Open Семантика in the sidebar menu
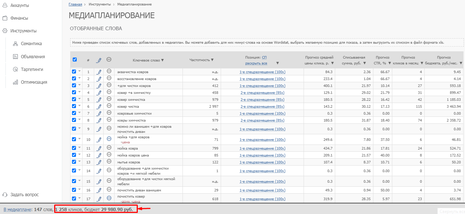The width and height of the screenshot is (465, 214). (x=31, y=44)
